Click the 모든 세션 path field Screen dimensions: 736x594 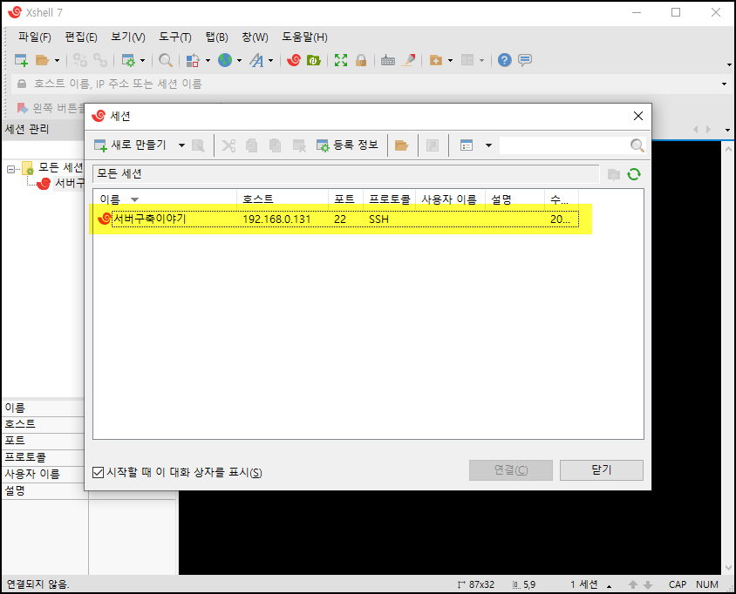346,174
